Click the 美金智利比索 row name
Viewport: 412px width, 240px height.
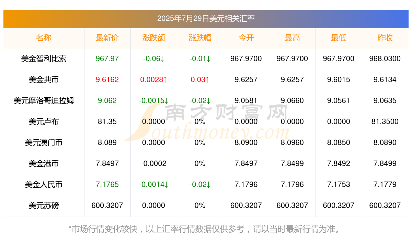click(x=44, y=59)
